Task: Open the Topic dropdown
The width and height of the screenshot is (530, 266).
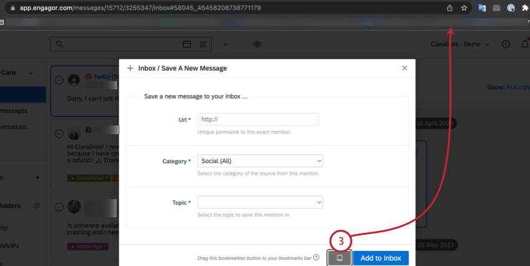Action: (260, 202)
